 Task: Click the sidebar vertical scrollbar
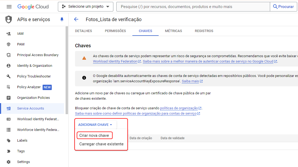(67, 70)
